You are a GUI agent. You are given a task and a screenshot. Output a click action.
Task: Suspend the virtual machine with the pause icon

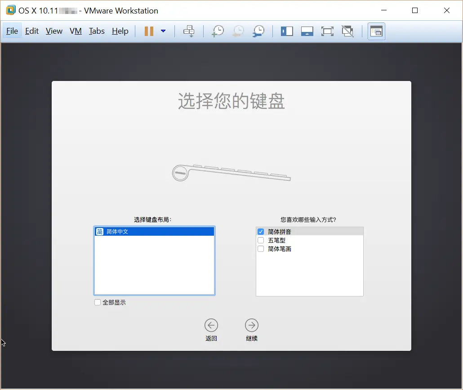click(x=149, y=31)
